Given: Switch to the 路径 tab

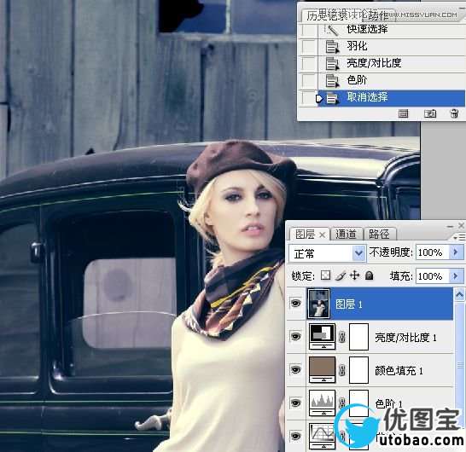Looking at the screenshot, I should tap(379, 235).
